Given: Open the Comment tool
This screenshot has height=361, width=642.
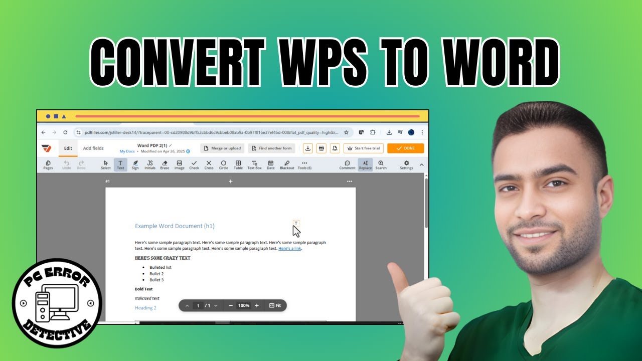Looking at the screenshot, I should 347,165.
